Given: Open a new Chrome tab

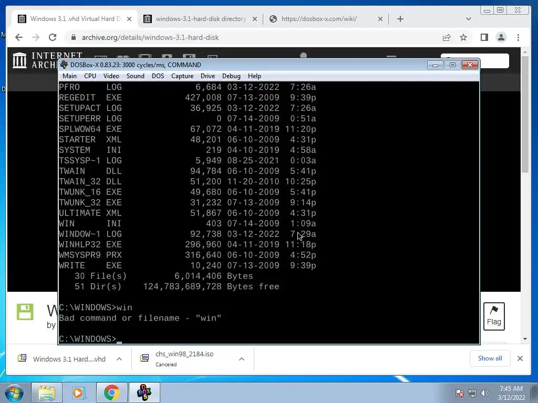Looking at the screenshot, I should pyautogui.click(x=400, y=19).
